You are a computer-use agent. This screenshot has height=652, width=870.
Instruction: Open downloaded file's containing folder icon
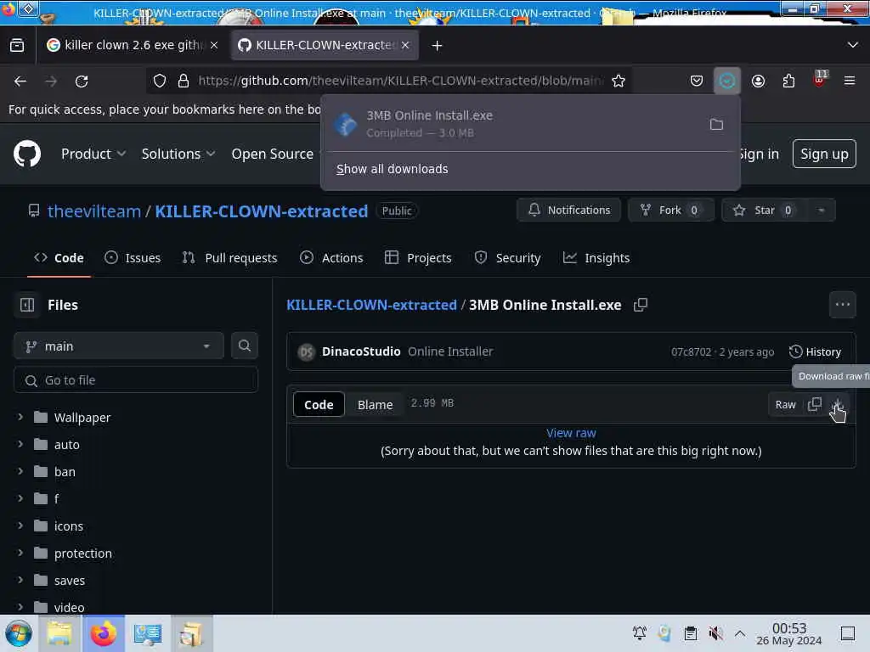[x=716, y=124]
